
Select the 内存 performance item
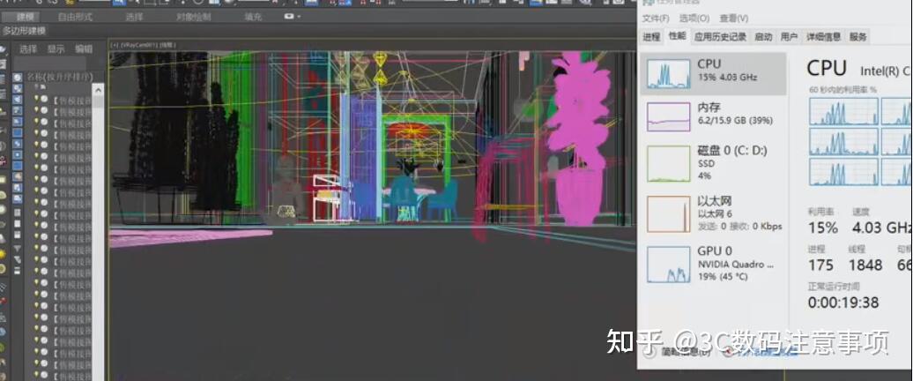click(713, 116)
